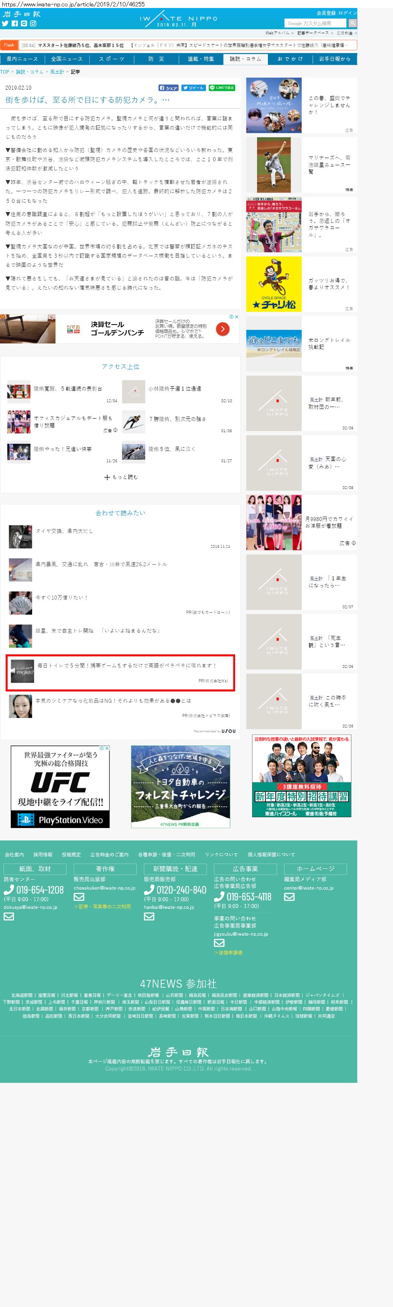Expand access ranking with もっと読む
Viewport: 393px width, 1307px height.
tap(121, 477)
